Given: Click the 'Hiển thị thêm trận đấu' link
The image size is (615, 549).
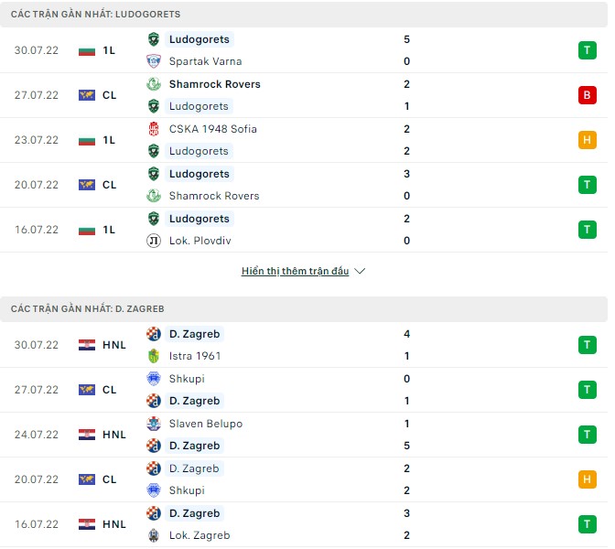Looking at the screenshot, I should coord(295,272).
